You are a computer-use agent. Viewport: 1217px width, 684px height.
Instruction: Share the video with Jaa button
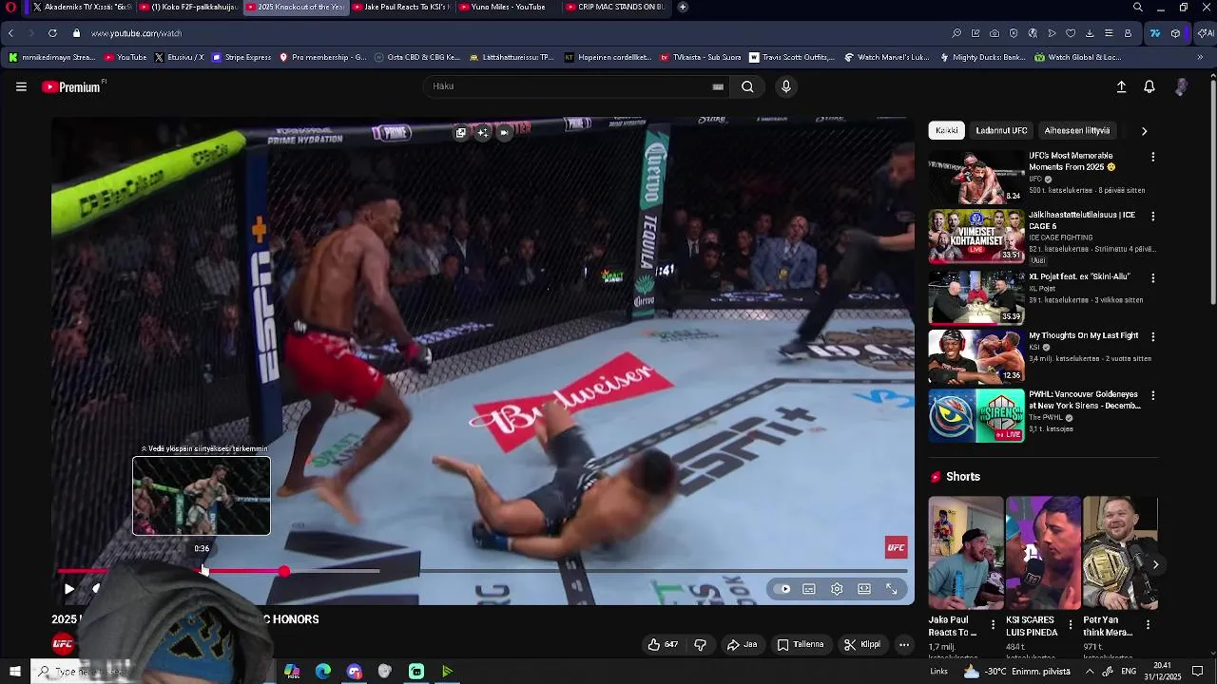point(743,644)
